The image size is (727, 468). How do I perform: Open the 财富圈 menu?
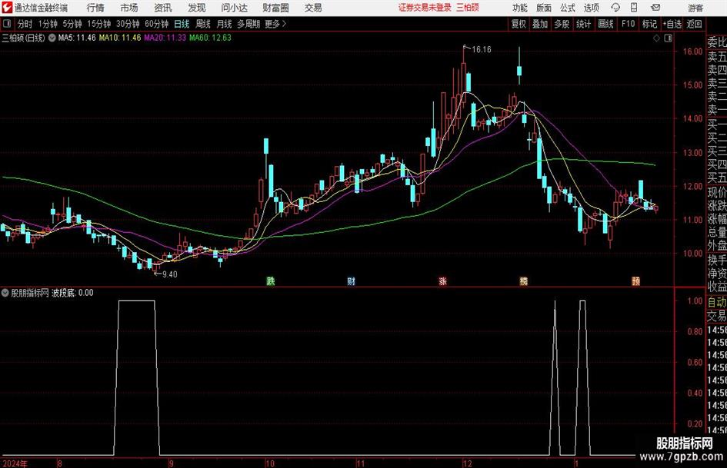click(275, 8)
